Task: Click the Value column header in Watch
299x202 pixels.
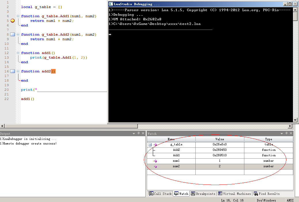Action: [220, 139]
